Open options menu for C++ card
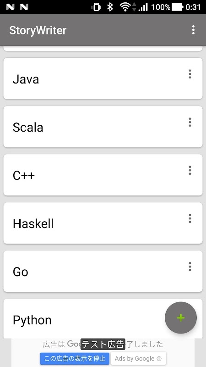Image resolution: width=206 pixels, height=367 pixels. pyautogui.click(x=190, y=170)
